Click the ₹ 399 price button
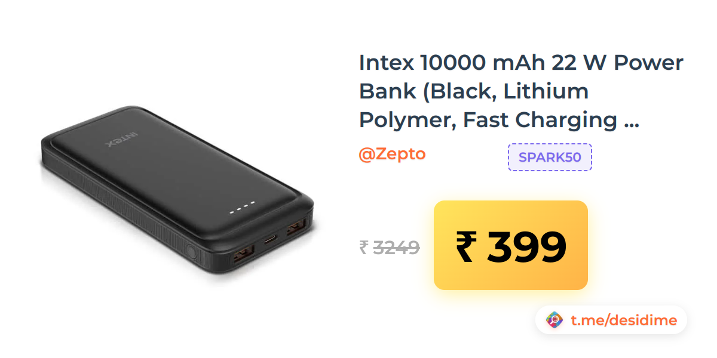This screenshot has height=358, width=717. pyautogui.click(x=511, y=245)
